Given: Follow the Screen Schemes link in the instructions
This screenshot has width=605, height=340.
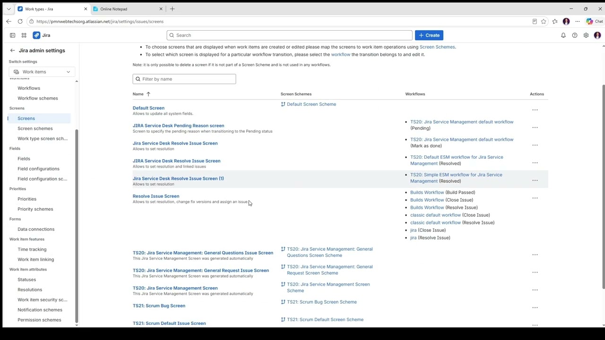Looking at the screenshot, I should (437, 47).
